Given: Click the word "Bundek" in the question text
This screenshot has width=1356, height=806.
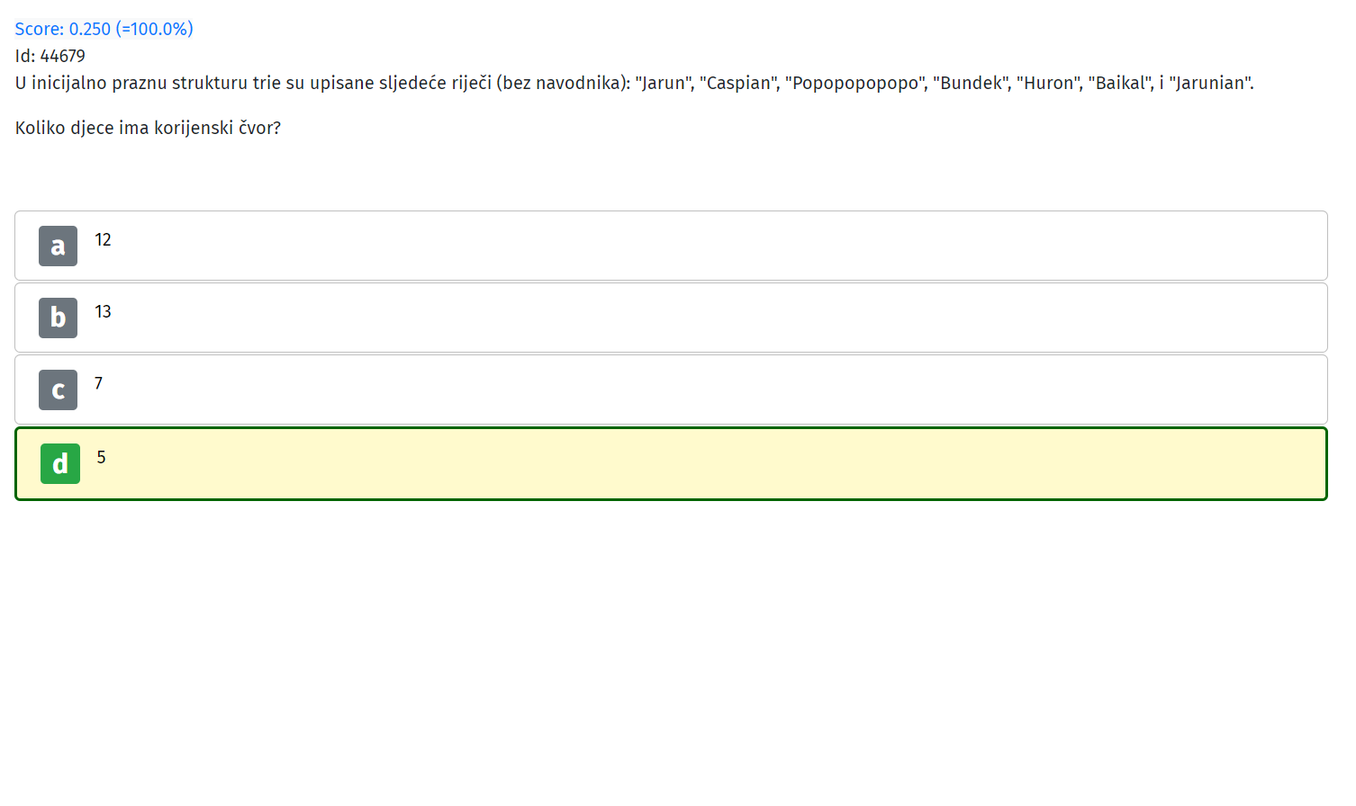Looking at the screenshot, I should point(971,84).
